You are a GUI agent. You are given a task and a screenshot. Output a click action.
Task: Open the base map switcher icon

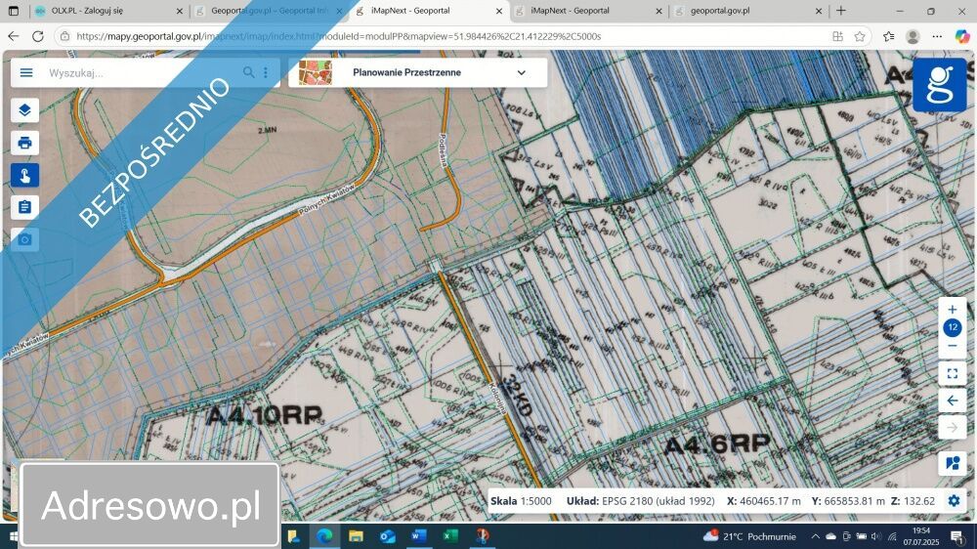952,463
